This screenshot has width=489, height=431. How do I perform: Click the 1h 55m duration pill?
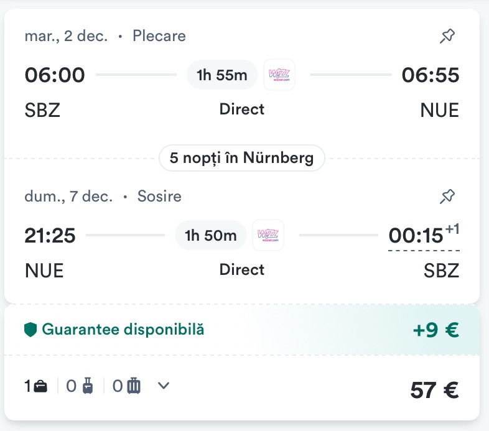click(x=222, y=75)
